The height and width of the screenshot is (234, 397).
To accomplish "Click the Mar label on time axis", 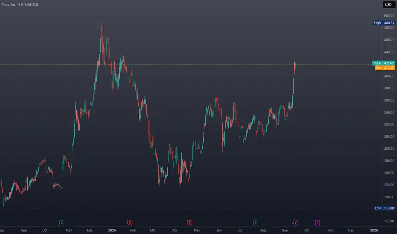I will click(x=152, y=230).
